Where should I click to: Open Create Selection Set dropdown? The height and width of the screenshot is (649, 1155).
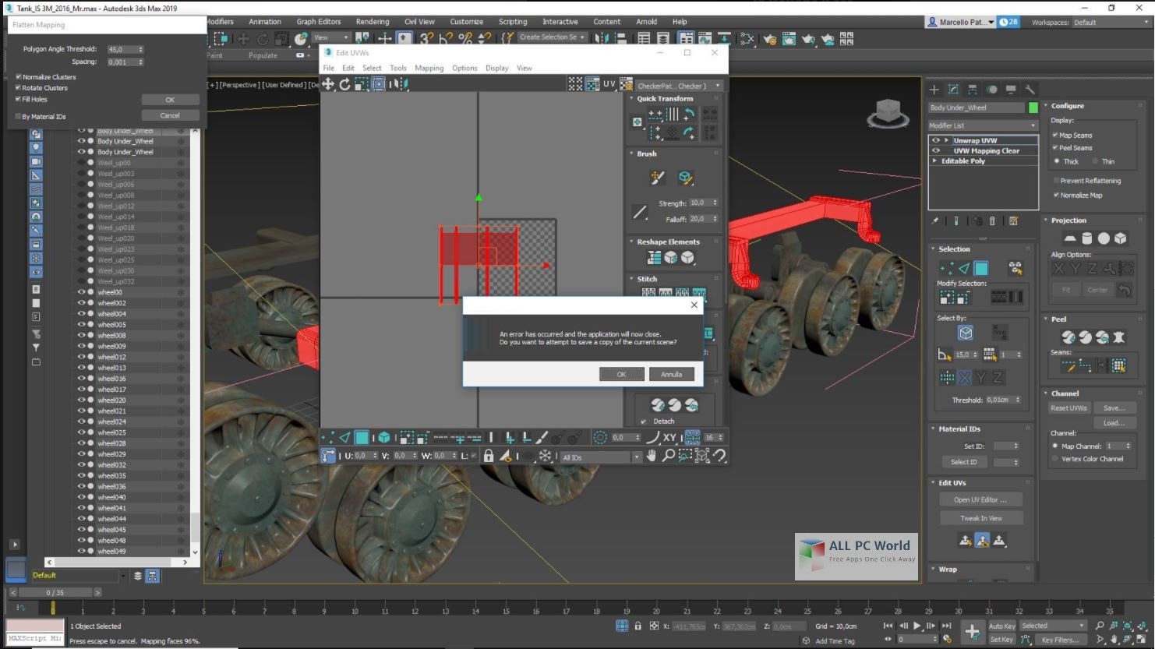coord(552,37)
